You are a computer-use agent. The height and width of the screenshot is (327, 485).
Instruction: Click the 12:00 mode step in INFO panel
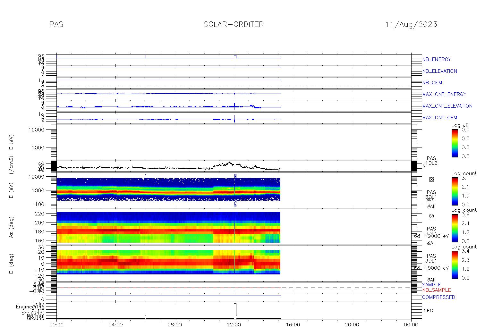(236, 309)
